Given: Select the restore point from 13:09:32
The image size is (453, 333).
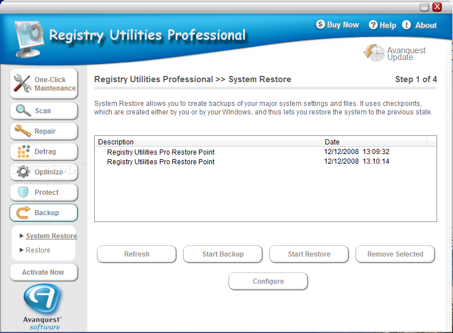Looking at the screenshot, I should (x=160, y=152).
